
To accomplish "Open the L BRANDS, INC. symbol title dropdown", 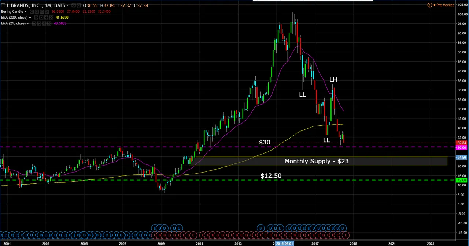I will [67, 5].
